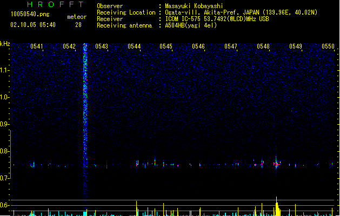Image resolution: width=340 pixels, height=216 pixels.
Task: Click the 0.8 kHz frequency label
Action: (x=4, y=151)
